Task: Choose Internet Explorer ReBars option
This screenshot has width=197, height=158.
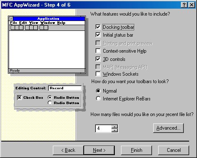Action: pyautogui.click(x=98, y=99)
